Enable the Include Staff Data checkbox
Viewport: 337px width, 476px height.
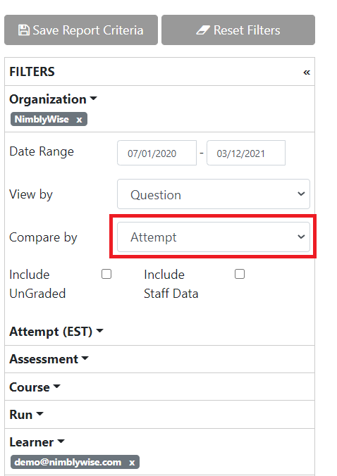[240, 274]
